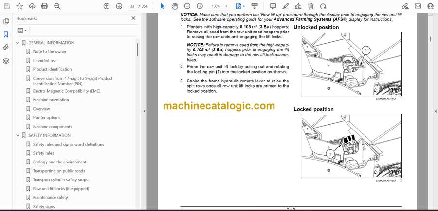Click the upload to cloud icon

(32, 6)
